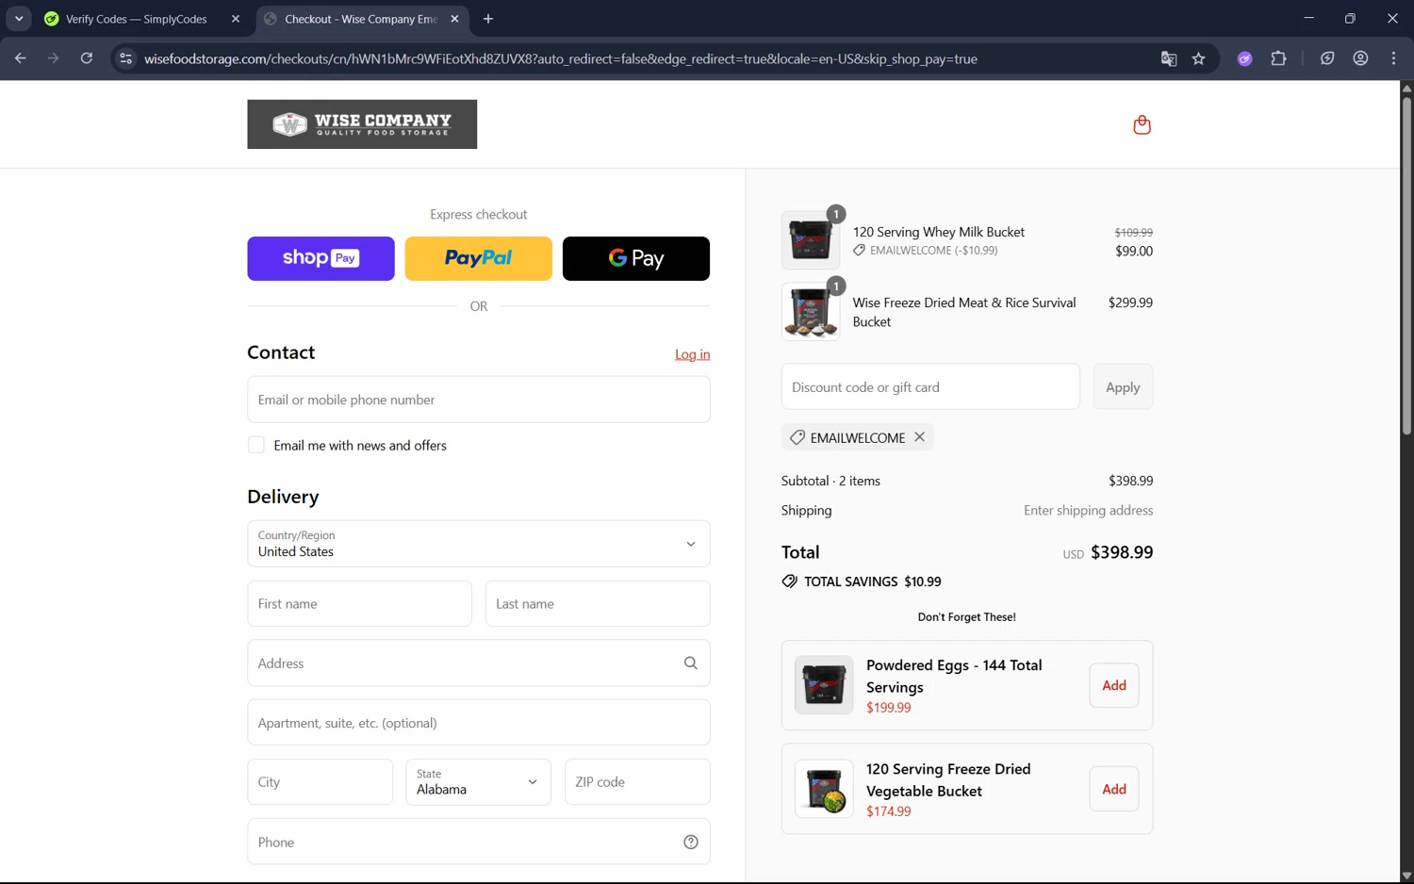Open the tab search dropdown arrow
This screenshot has width=1414, height=884.
coord(19,19)
